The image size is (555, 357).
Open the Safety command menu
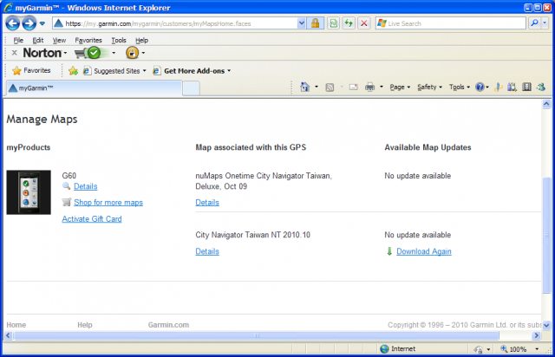[x=430, y=87]
